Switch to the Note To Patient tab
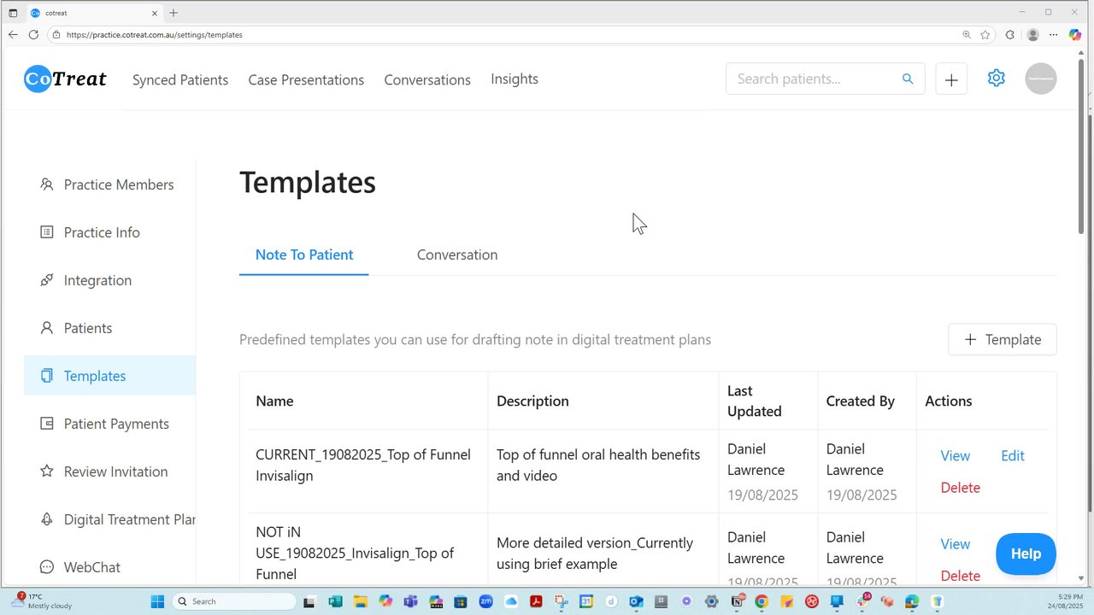 [304, 255]
